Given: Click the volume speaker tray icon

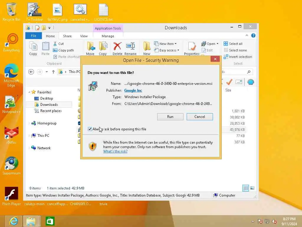Looking at the screenshot, I should [274, 221].
